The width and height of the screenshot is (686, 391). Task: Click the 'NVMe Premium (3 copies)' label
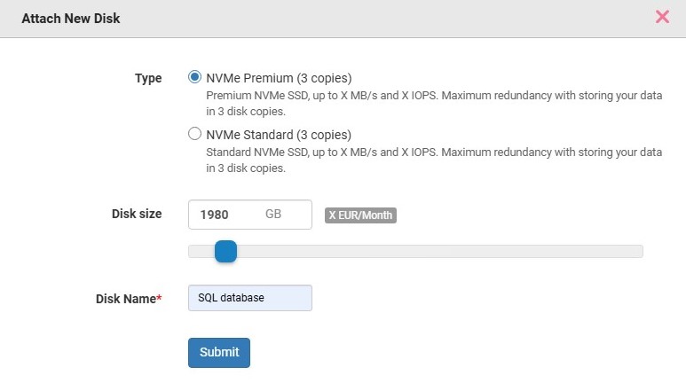click(x=279, y=78)
